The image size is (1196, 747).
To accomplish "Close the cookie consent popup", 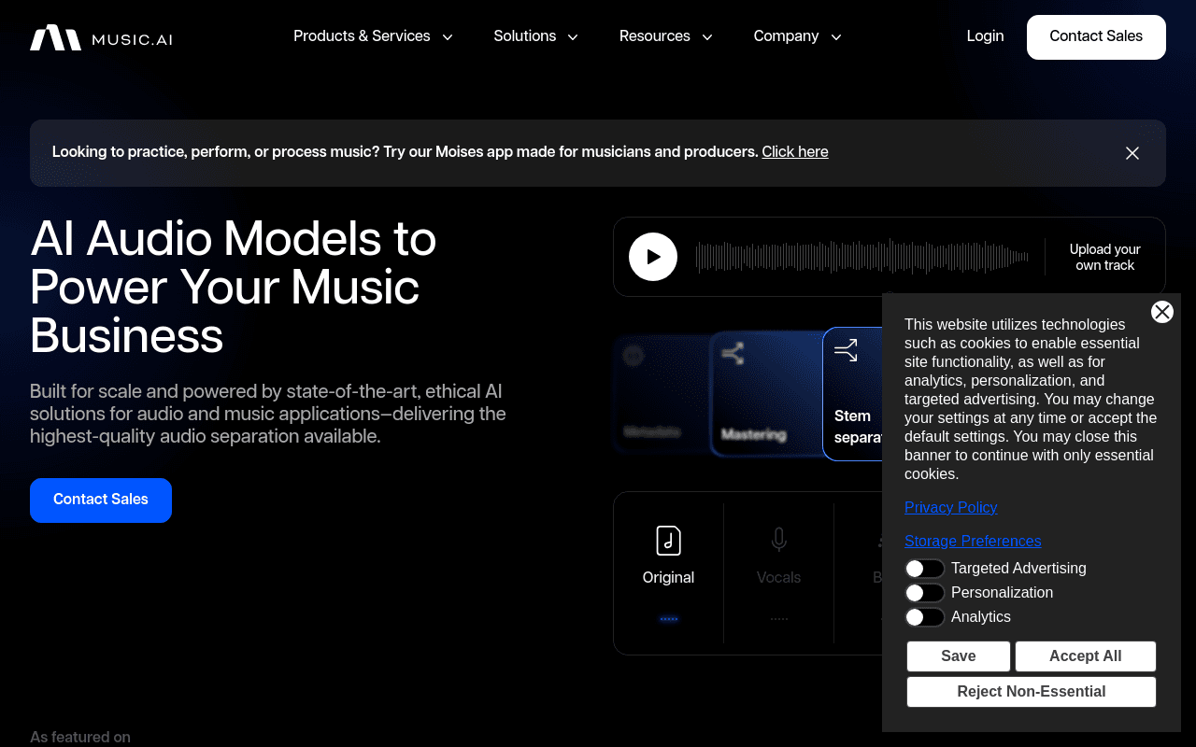I will coord(1162,312).
